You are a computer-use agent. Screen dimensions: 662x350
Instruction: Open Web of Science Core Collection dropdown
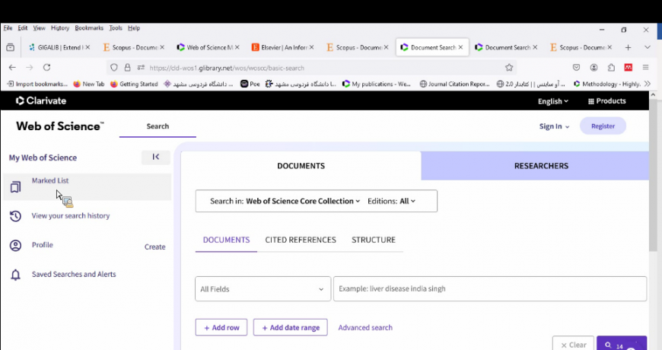pyautogui.click(x=303, y=201)
